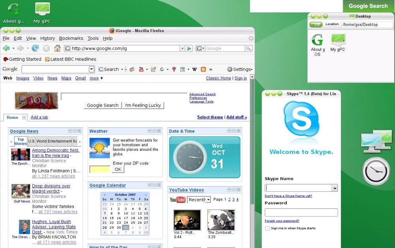The height and width of the screenshot is (248, 395).
Task: Open the YouTube icon in Google Toolbar
Action: click(x=141, y=69)
